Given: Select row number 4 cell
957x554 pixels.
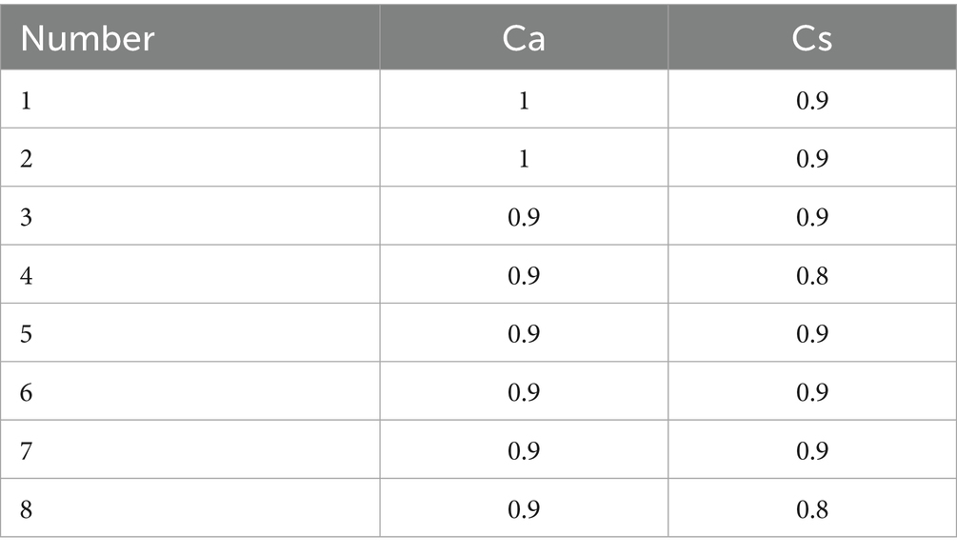Looking at the screenshot, I should tap(26, 276).
